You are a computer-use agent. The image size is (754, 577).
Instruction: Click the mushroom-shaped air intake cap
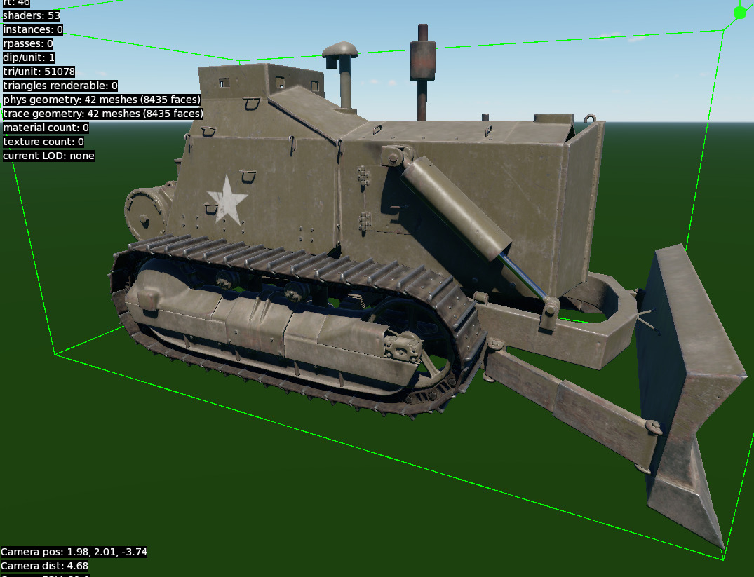point(340,51)
